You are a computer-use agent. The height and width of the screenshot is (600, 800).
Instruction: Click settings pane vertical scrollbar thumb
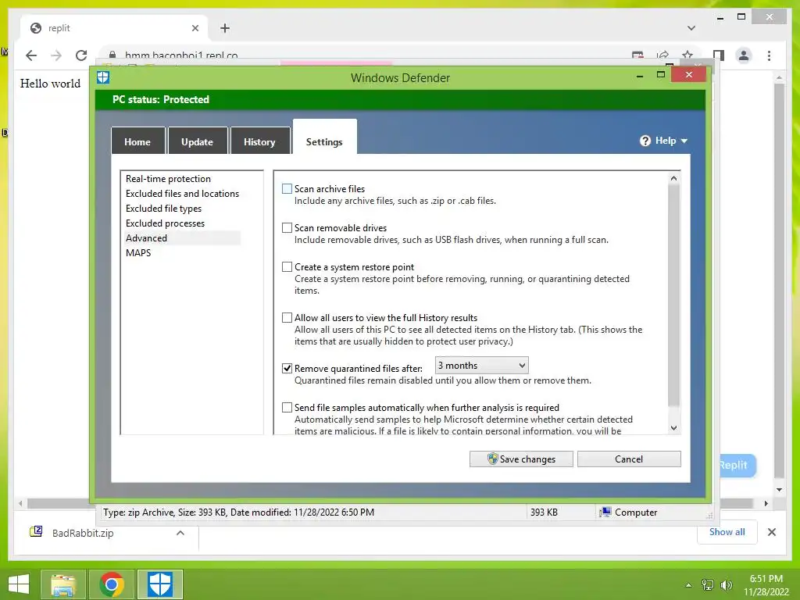(x=674, y=295)
